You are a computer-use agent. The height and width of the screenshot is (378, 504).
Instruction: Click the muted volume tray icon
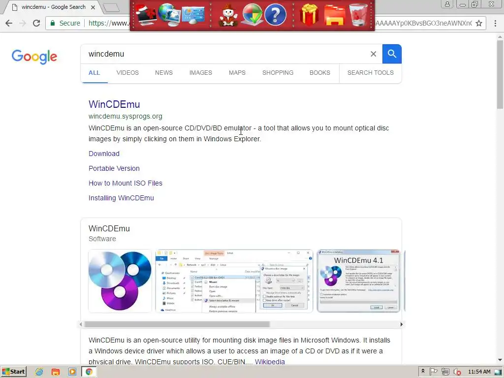457,372
